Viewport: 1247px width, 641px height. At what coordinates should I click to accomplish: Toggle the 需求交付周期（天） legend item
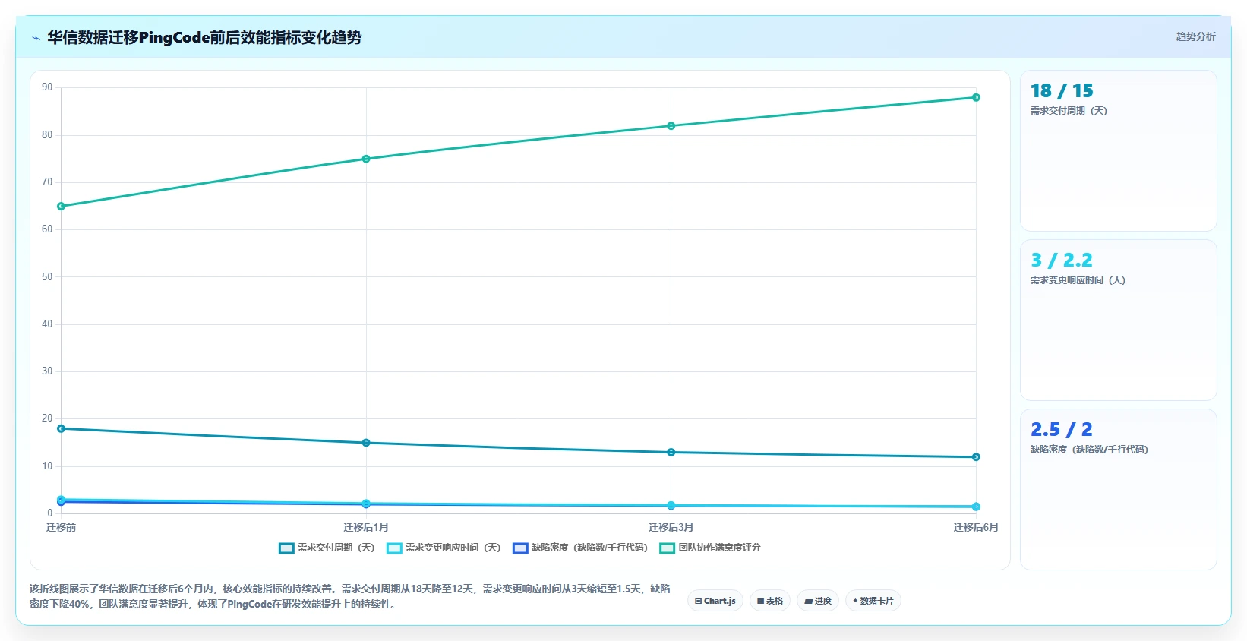click(x=327, y=548)
